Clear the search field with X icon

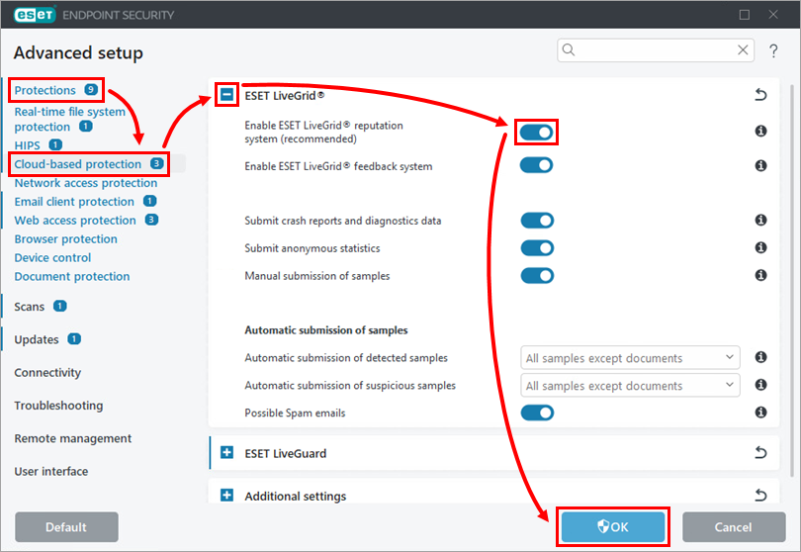743,49
